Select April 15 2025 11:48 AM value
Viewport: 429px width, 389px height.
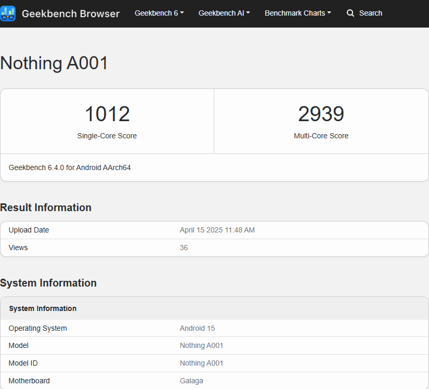pos(217,230)
